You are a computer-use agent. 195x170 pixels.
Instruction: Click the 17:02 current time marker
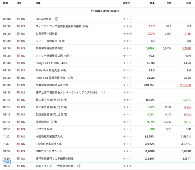coord(6,162)
